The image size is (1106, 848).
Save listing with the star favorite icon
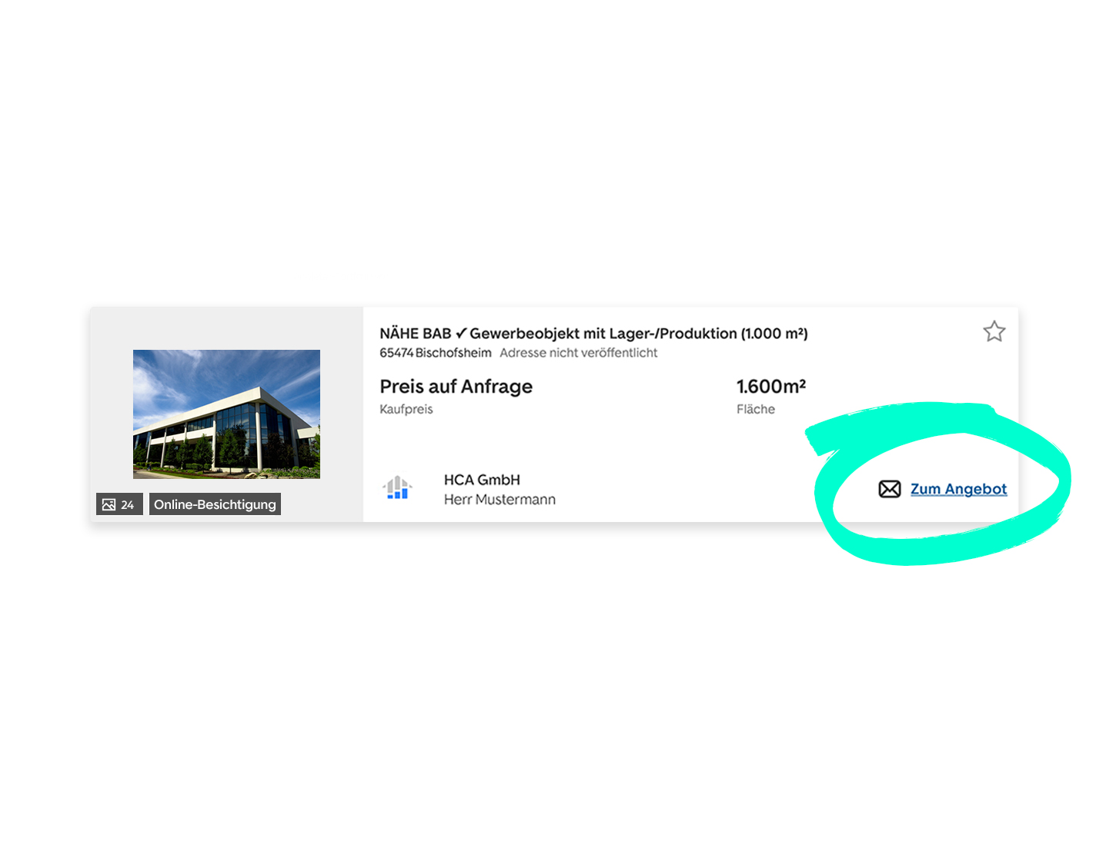coord(994,331)
